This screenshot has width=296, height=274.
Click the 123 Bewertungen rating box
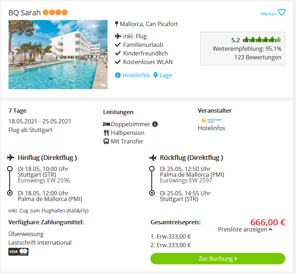point(242,49)
